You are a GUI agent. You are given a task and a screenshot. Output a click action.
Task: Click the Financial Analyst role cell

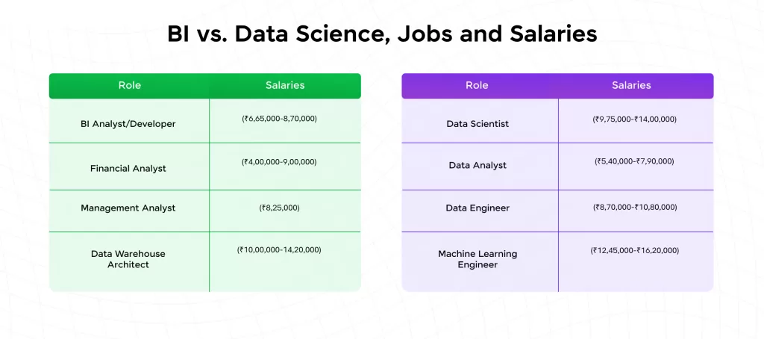click(x=128, y=169)
